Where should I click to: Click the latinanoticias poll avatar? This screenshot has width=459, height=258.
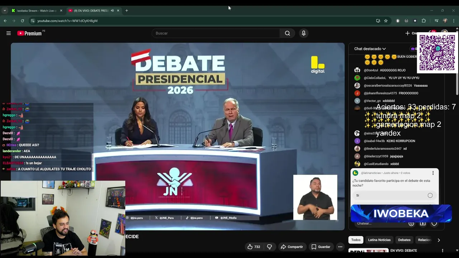pyautogui.click(x=355, y=173)
